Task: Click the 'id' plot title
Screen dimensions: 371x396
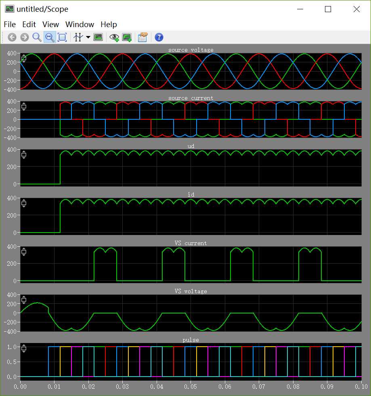Action: click(x=191, y=195)
